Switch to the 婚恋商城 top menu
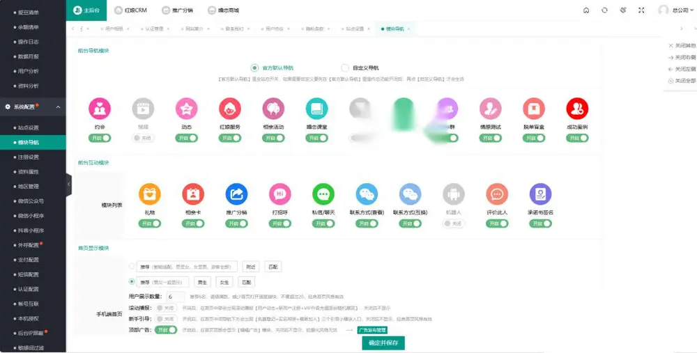This screenshot has width=697, height=353. click(224, 10)
